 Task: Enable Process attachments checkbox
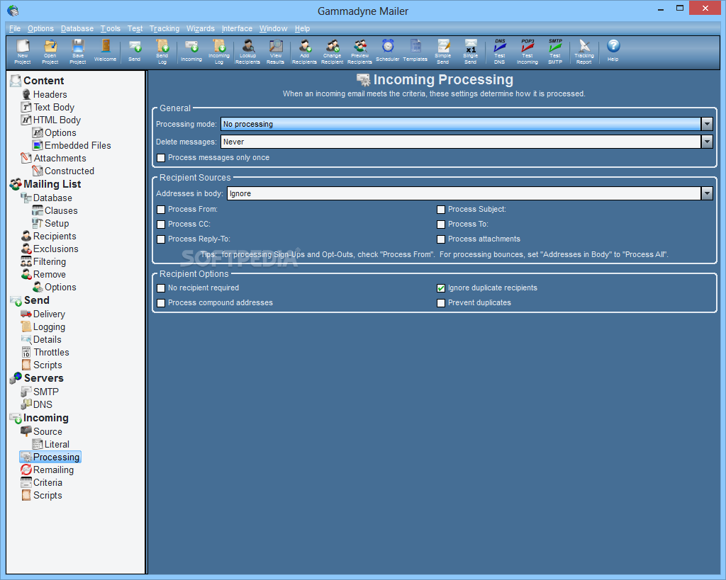click(441, 239)
